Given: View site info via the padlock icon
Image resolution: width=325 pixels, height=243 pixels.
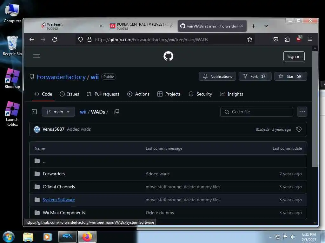Looking at the screenshot, I should pos(89,39).
